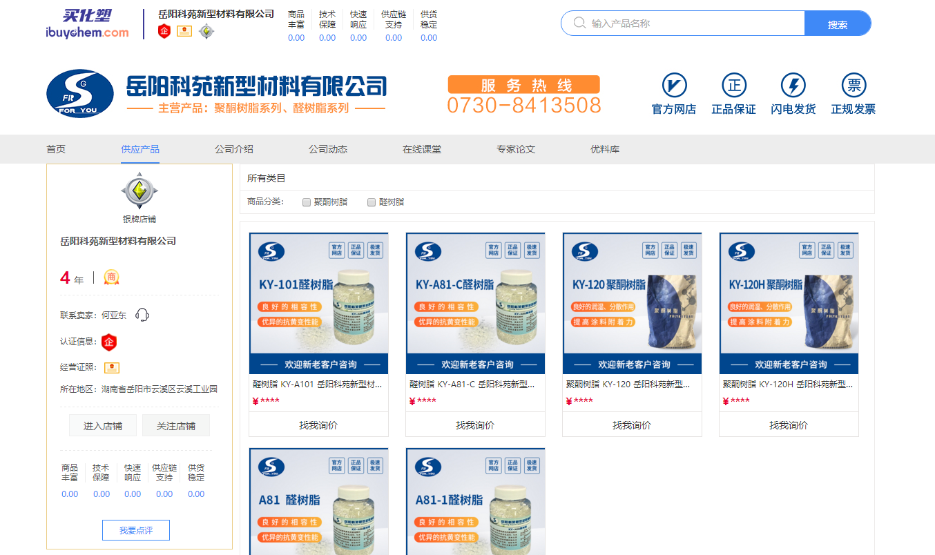Tick the 醛树脂 category checkbox
Screen dimensions: 935x555
pos(372,202)
